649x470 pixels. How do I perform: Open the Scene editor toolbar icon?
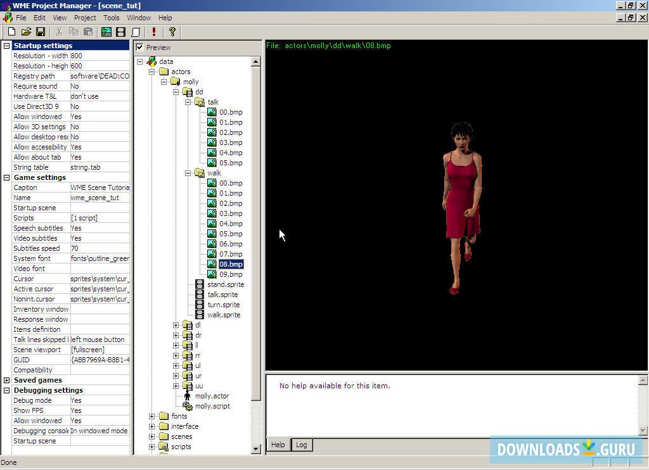pyautogui.click(x=106, y=32)
